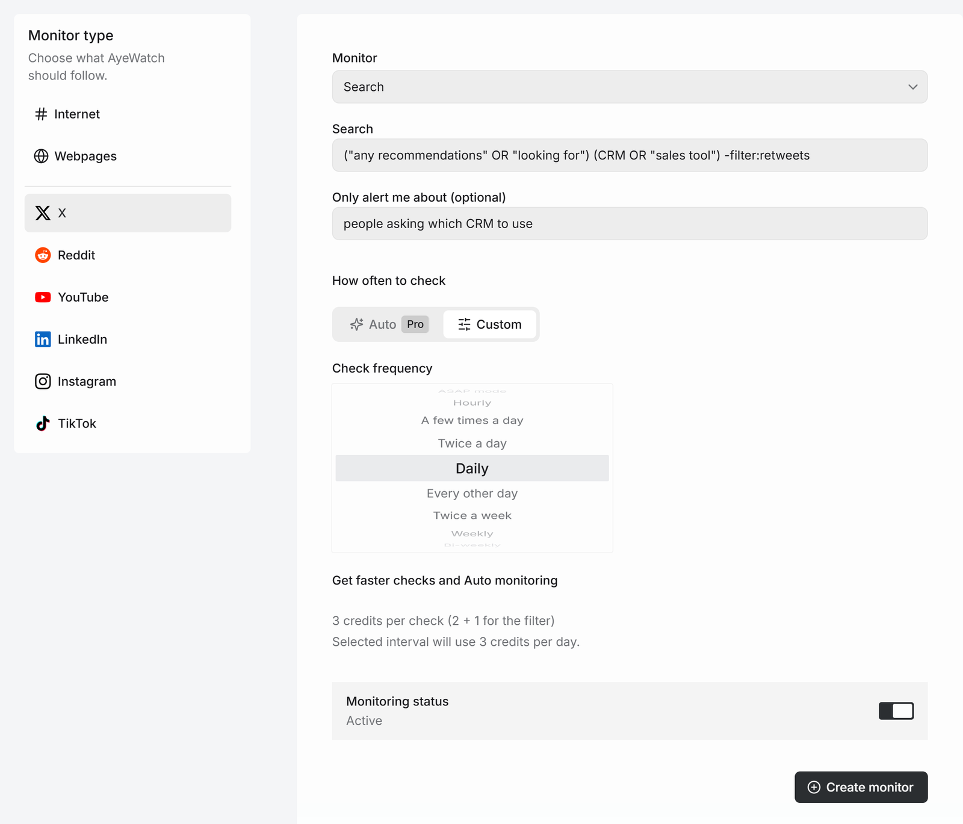963x824 pixels.
Task: Click the Only alert me about field
Action: [x=630, y=224]
